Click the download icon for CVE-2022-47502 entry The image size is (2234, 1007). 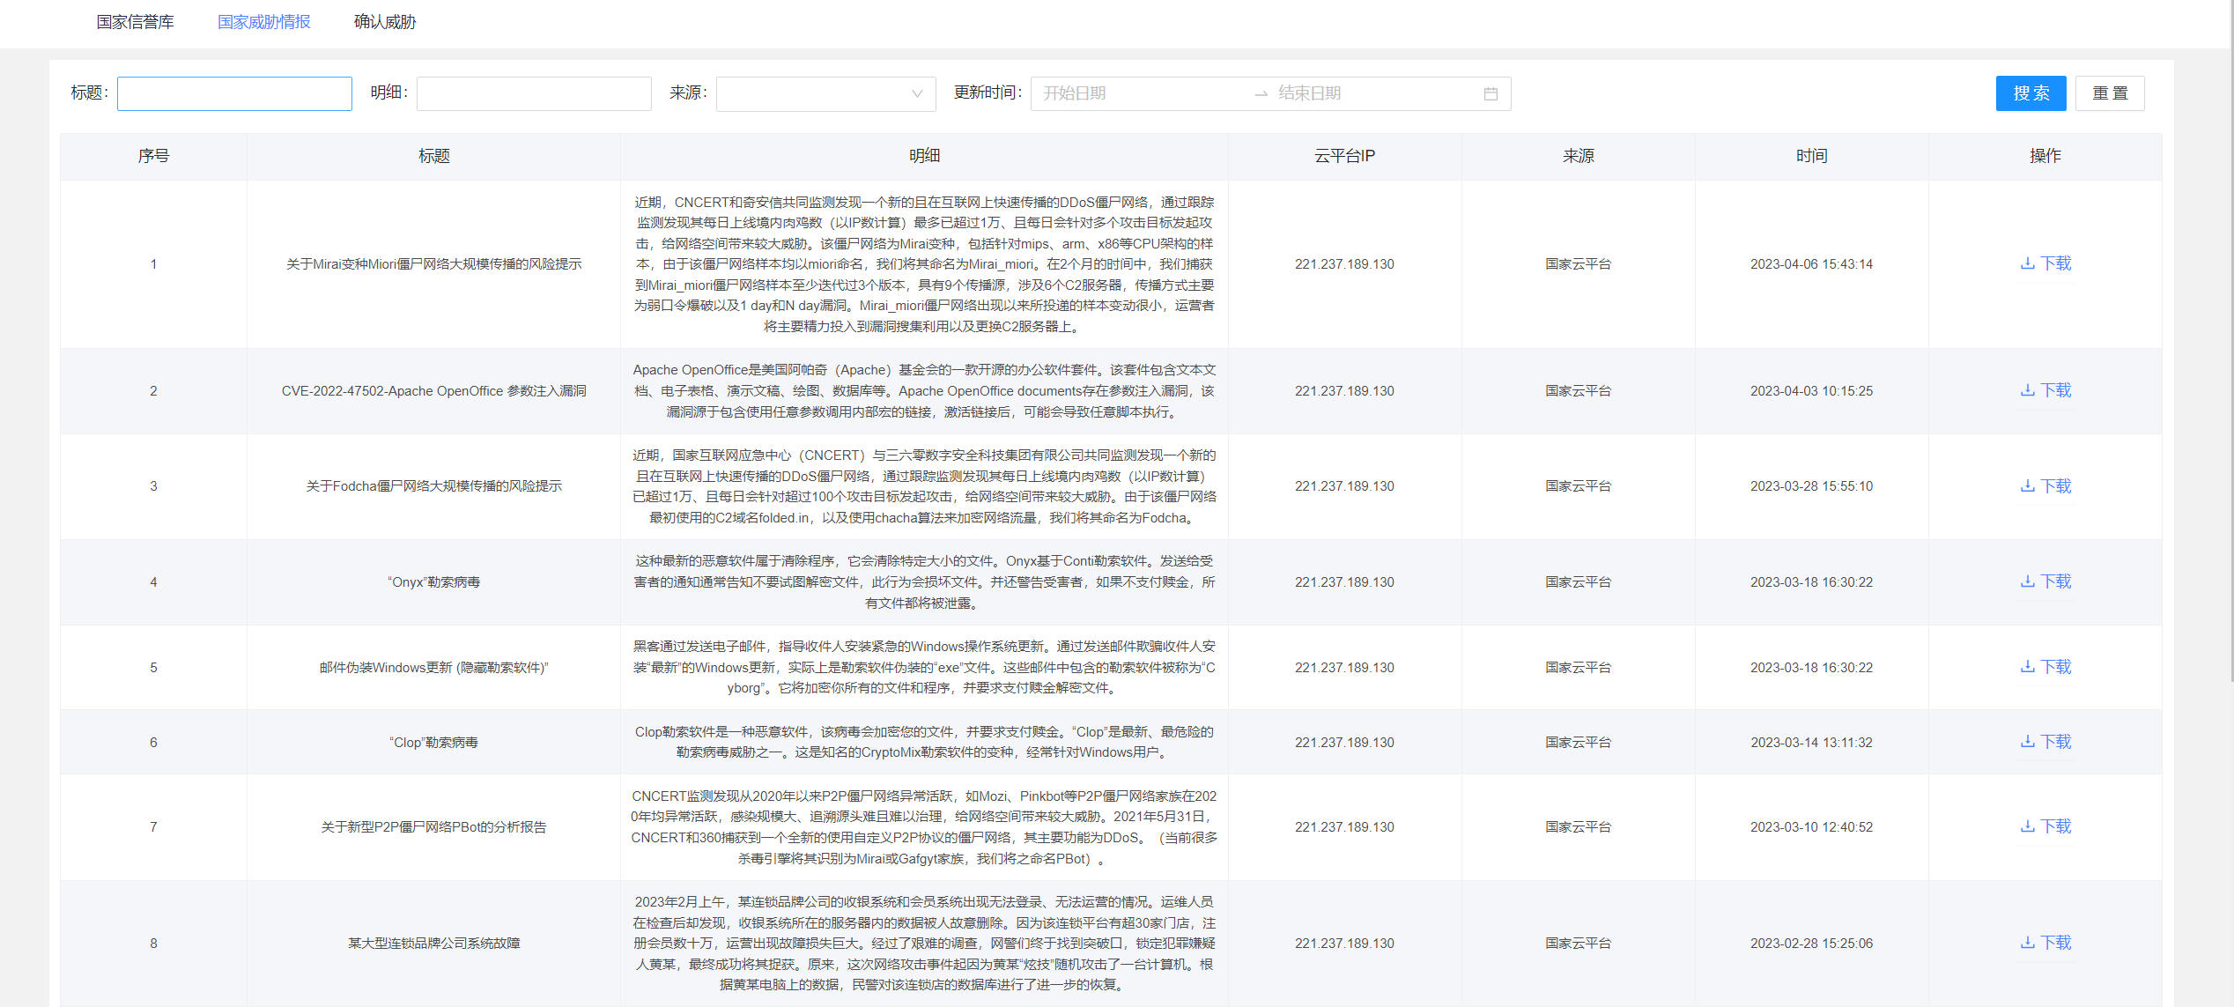click(2045, 390)
